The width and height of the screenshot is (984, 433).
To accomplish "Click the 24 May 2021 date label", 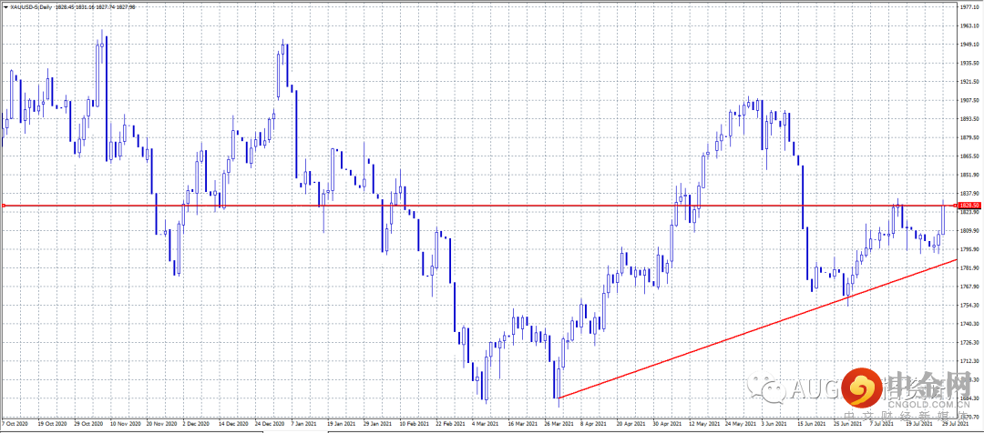I will click(x=742, y=424).
